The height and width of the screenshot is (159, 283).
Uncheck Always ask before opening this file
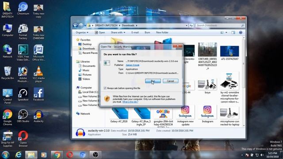[105, 88]
